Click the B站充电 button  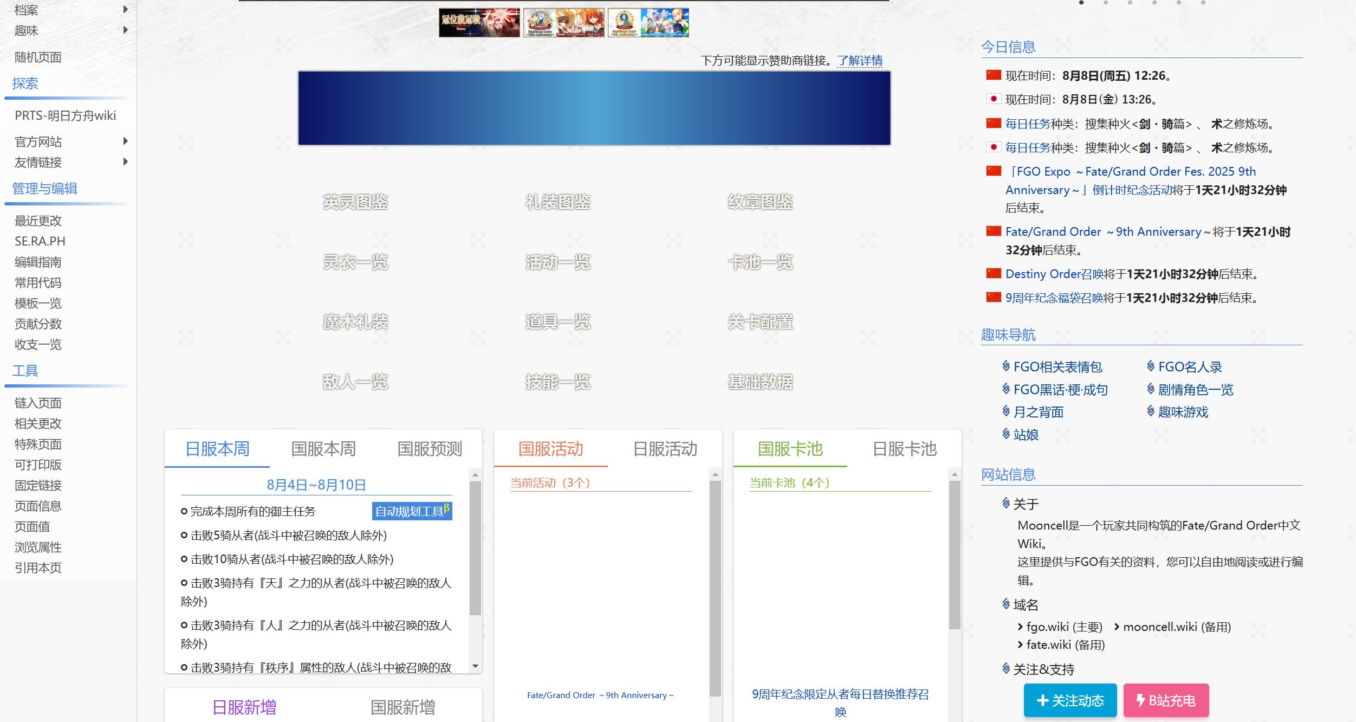point(1166,700)
